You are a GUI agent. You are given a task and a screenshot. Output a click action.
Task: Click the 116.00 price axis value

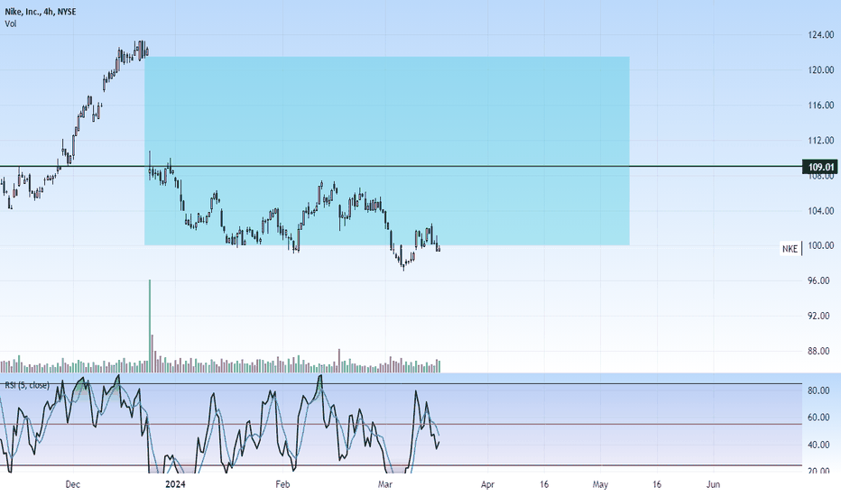[820, 106]
